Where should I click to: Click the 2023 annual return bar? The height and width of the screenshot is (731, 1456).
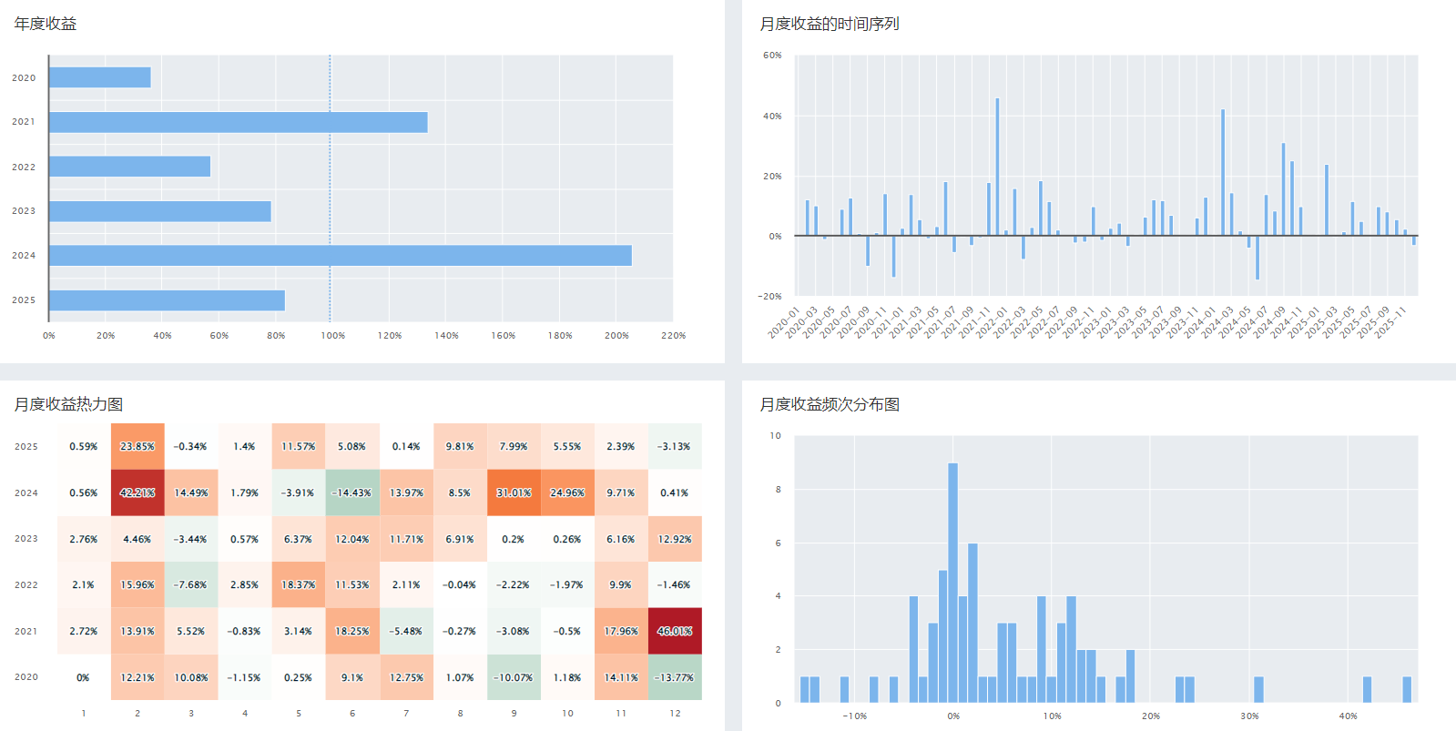coord(159,211)
